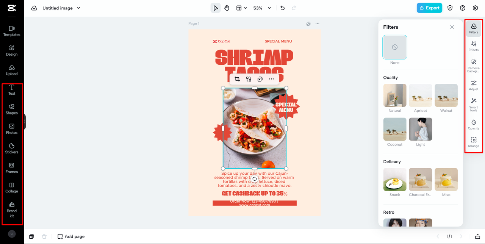485x244 pixels.
Task: Open the Adjust panel
Action: tap(474, 85)
